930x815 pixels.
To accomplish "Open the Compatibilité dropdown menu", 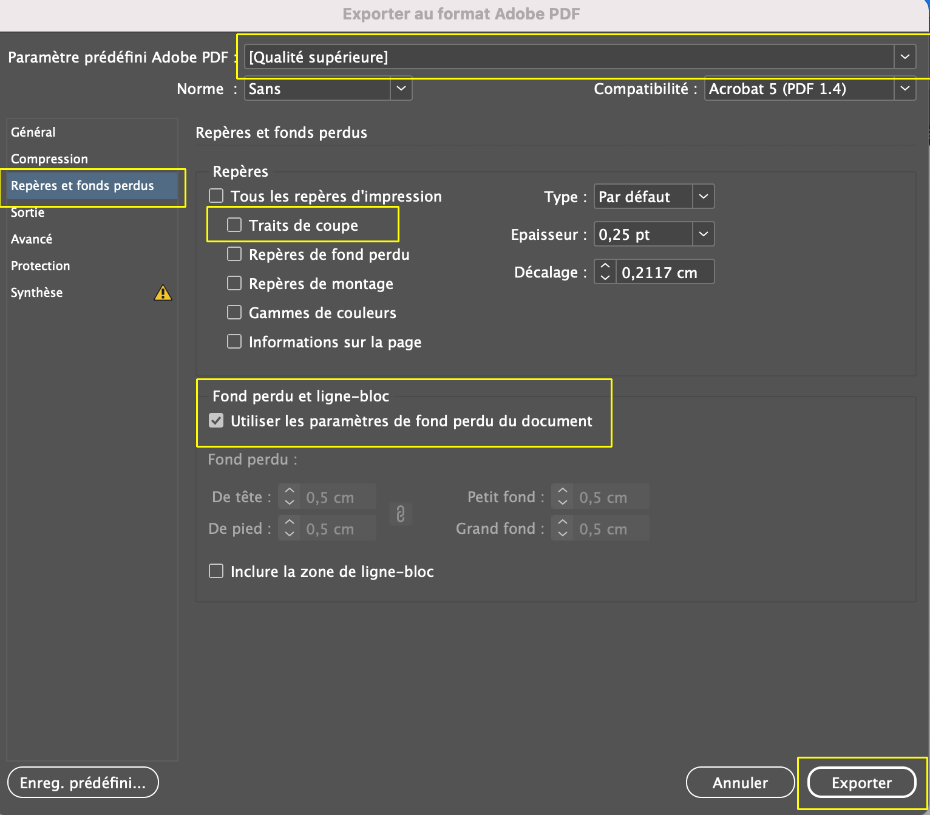I will [x=905, y=89].
